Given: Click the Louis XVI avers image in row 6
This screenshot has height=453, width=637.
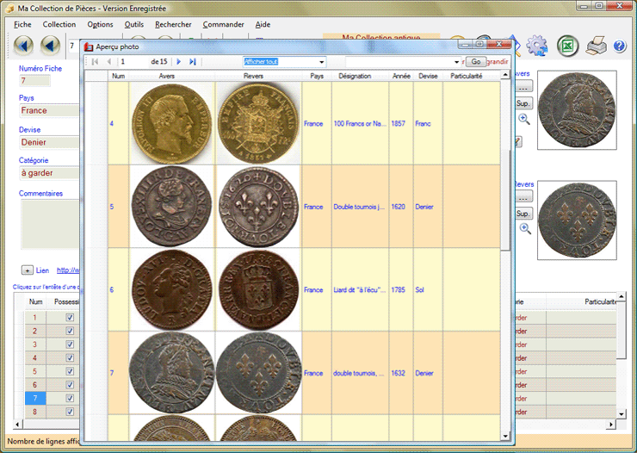Looking at the screenshot, I should pos(172,289).
